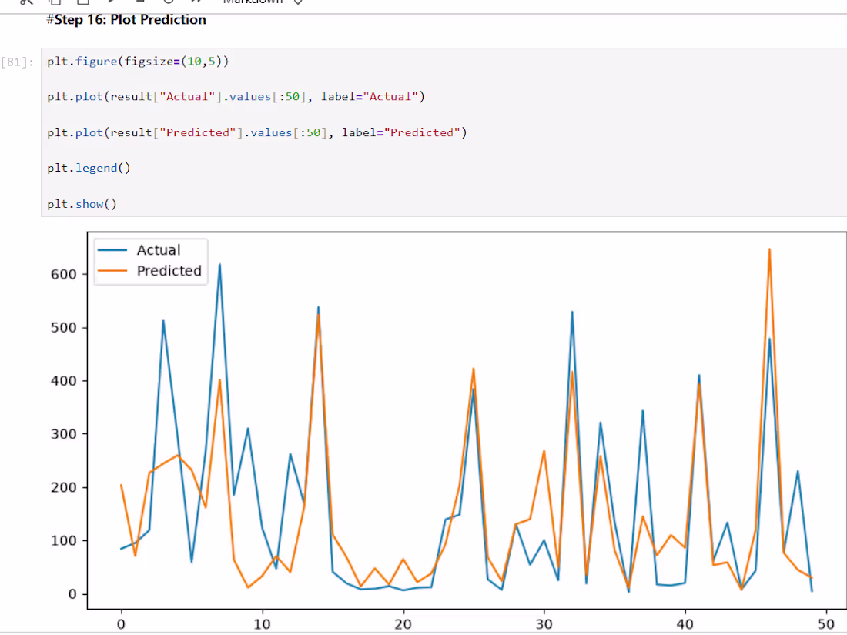847x635 pixels.
Task: Run the selected cell with play icon
Action: pos(112,2)
